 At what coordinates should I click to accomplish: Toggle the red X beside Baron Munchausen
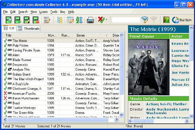[5, 98]
